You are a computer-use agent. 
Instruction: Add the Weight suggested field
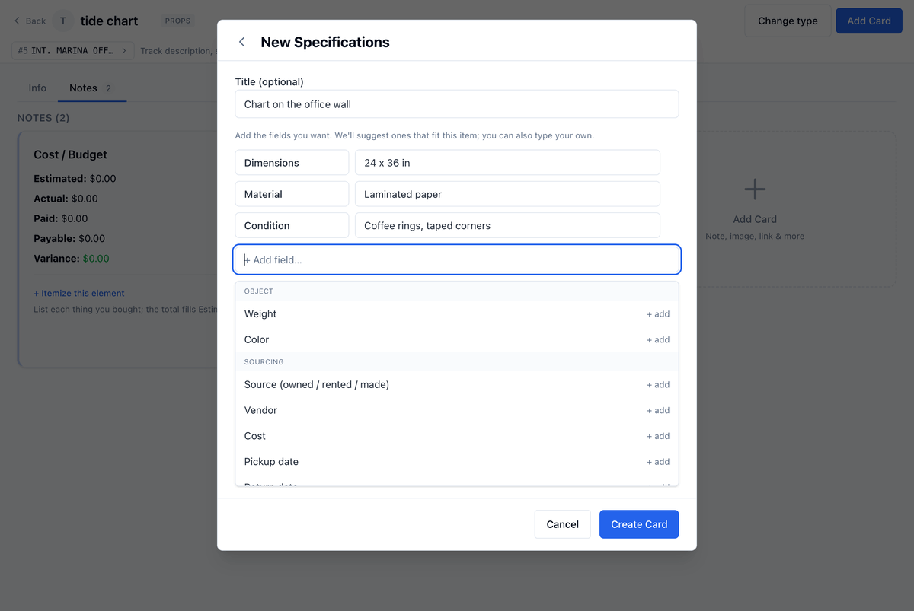coord(457,313)
